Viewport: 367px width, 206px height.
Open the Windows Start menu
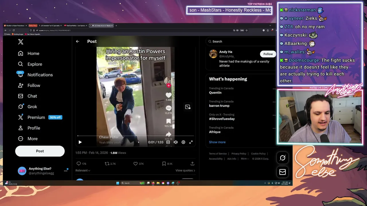[x=118, y=183]
